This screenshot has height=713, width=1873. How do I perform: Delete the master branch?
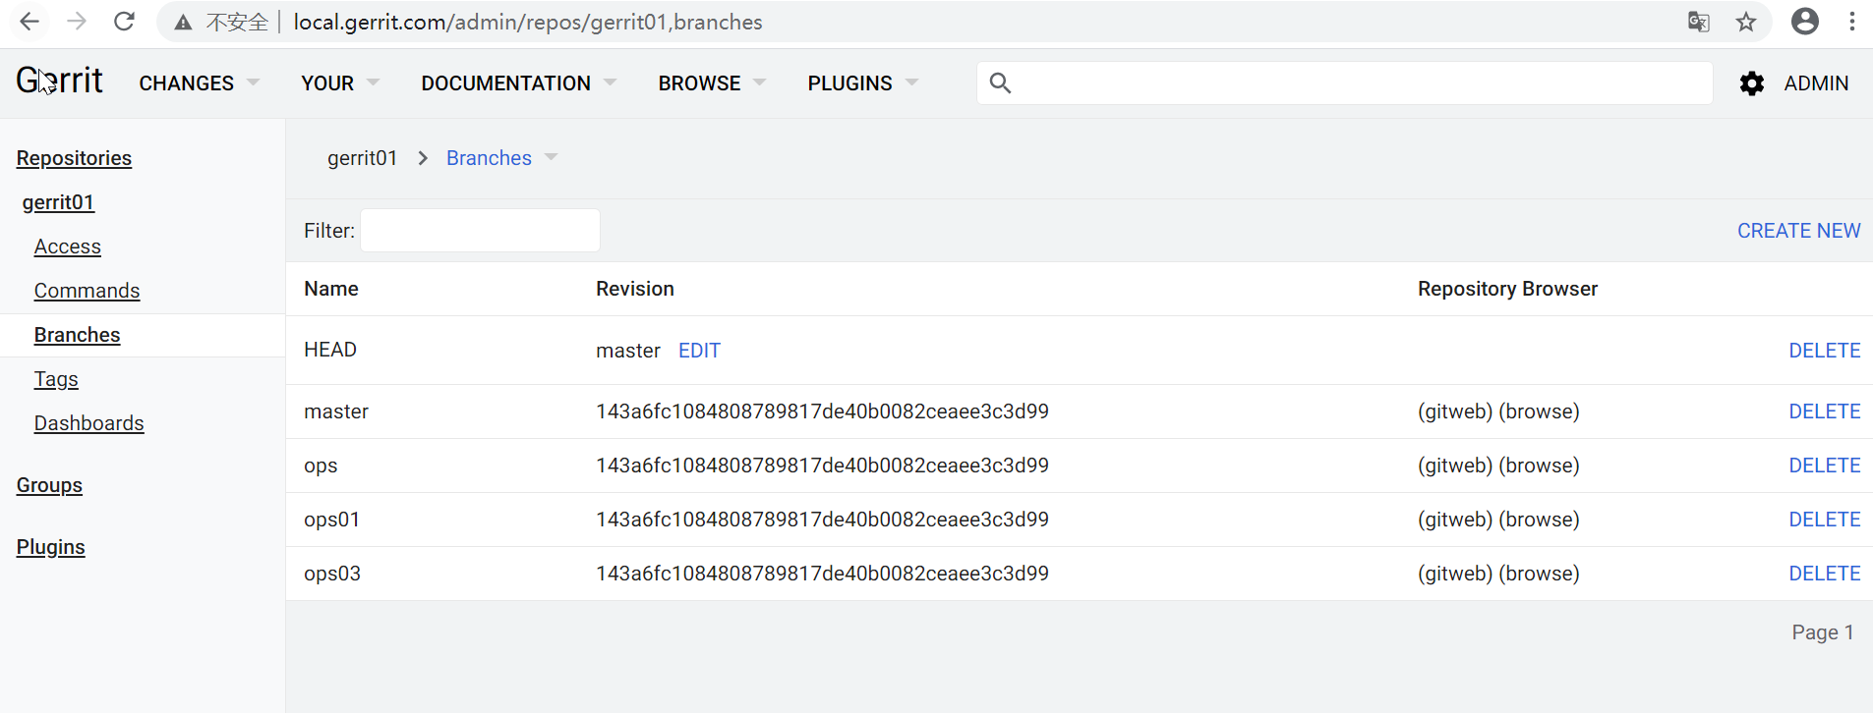pyautogui.click(x=1825, y=411)
